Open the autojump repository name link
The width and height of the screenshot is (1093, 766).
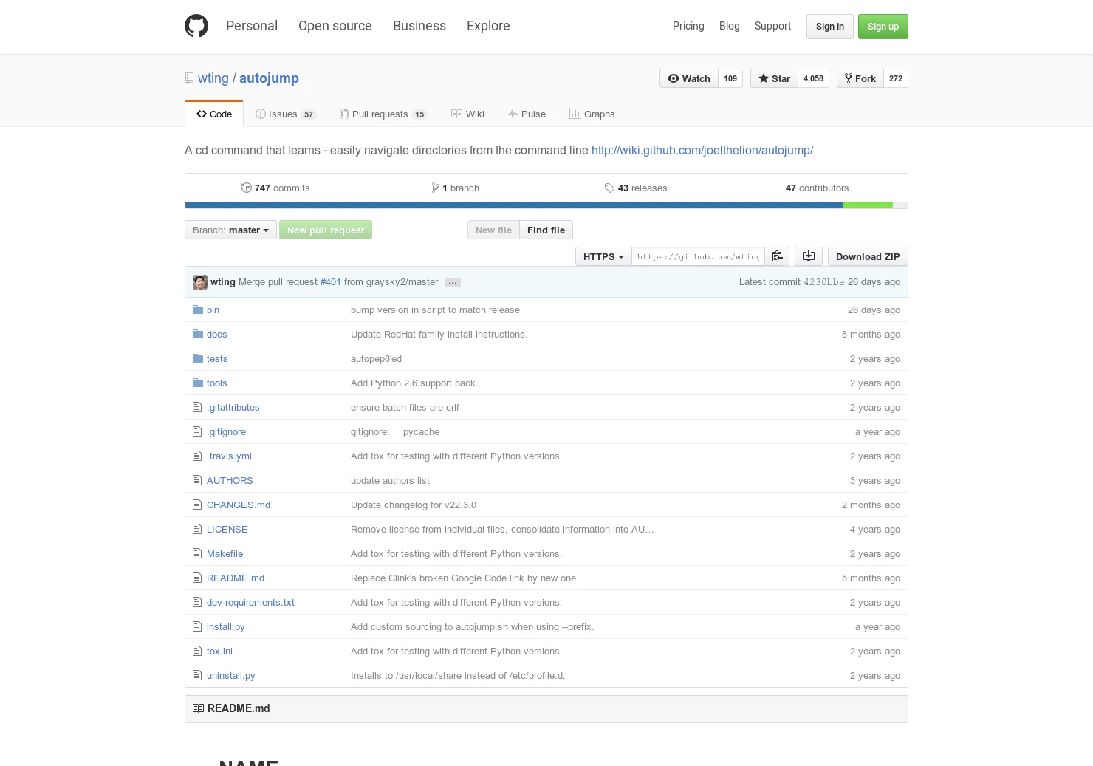pos(269,78)
